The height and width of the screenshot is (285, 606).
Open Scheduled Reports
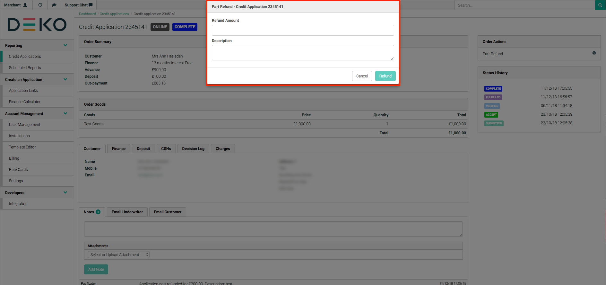[x=38, y=68]
